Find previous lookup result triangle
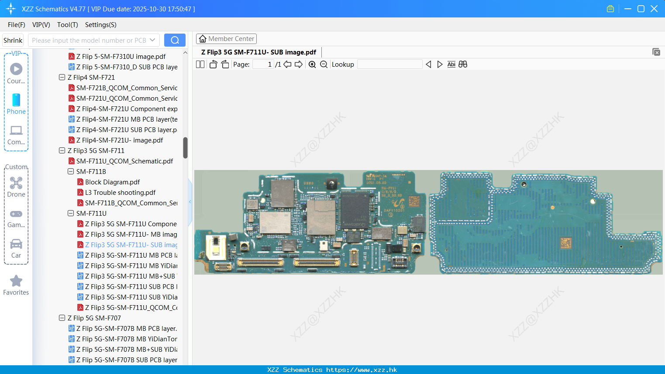 click(428, 64)
